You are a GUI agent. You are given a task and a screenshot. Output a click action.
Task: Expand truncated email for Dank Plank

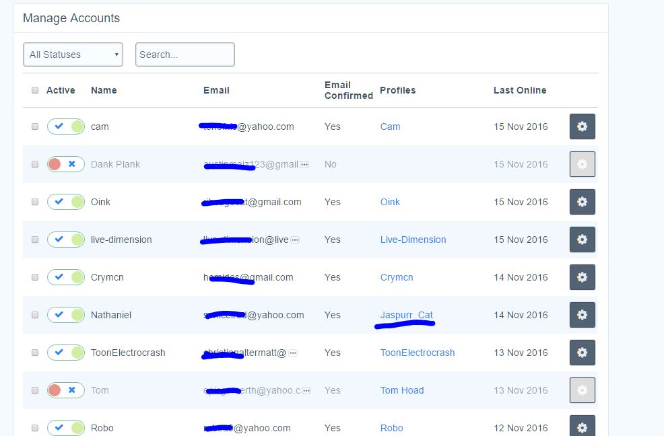(x=304, y=164)
